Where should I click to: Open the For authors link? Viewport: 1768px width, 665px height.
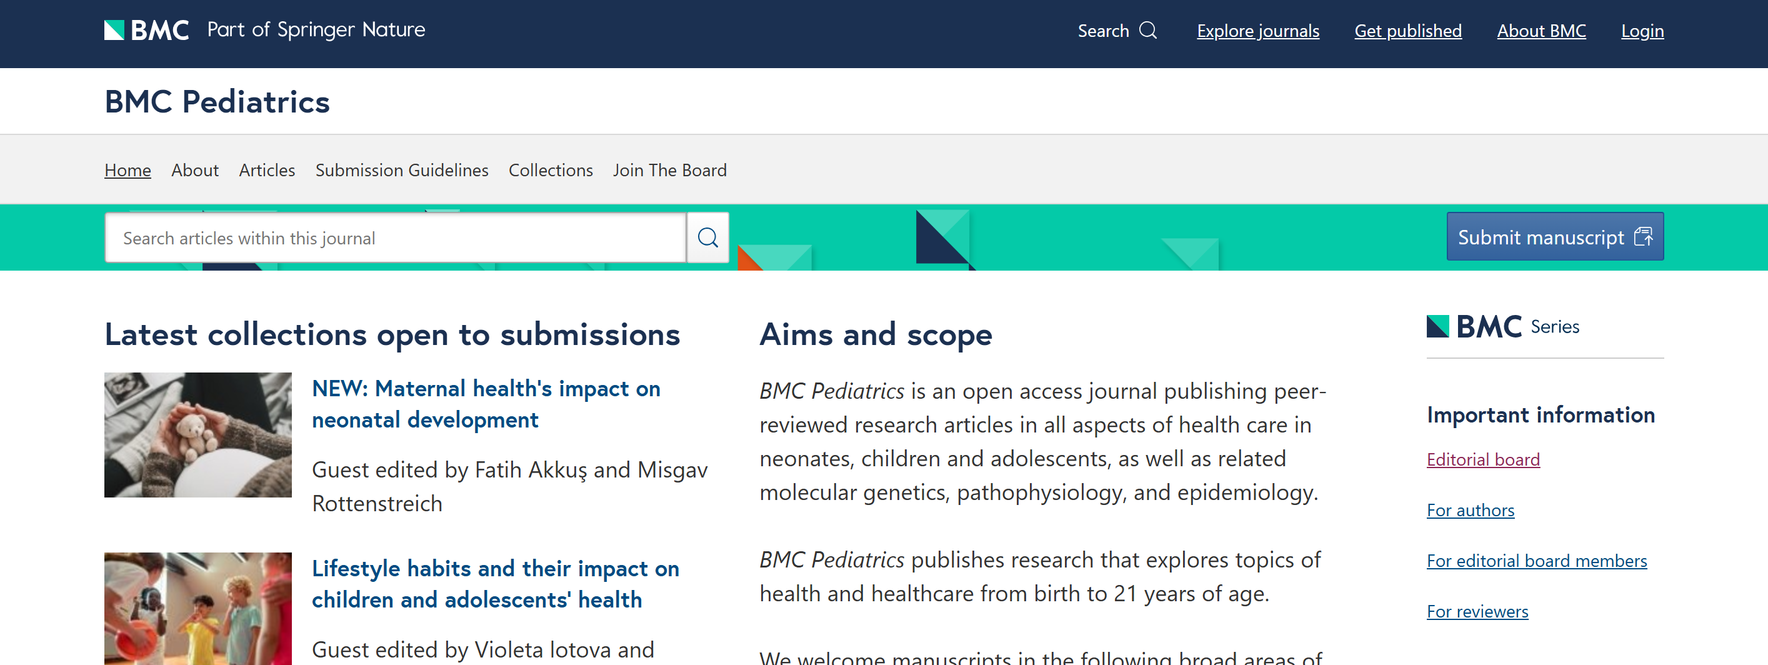coord(1470,510)
